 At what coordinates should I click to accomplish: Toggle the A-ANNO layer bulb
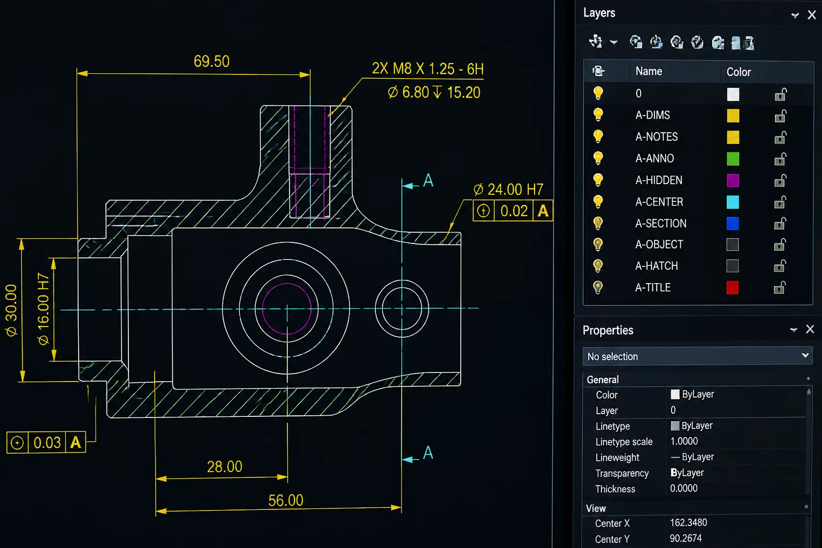click(598, 158)
